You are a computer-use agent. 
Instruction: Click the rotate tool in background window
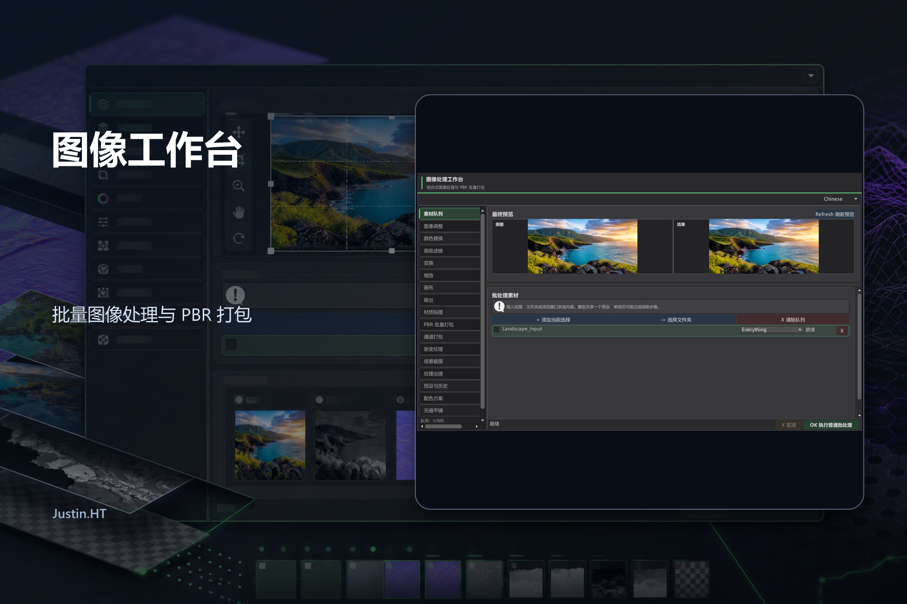(x=239, y=238)
